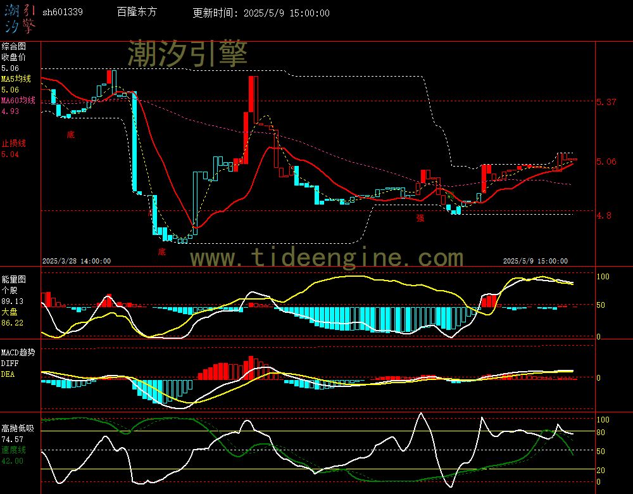
Task: Click the MA60 value 4.93
Action: point(10,111)
